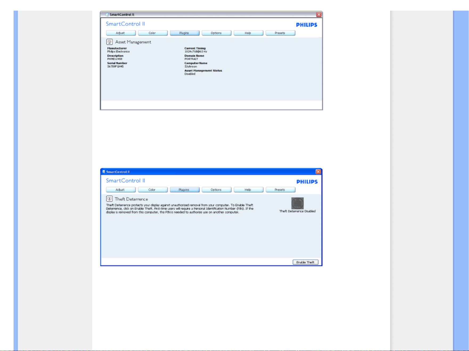Click the Theft Deterrence description paragraph
469x351 pixels.
(180, 209)
